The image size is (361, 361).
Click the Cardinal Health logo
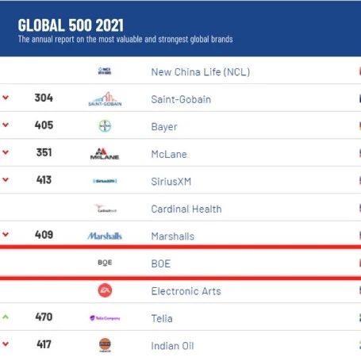pyautogui.click(x=106, y=209)
